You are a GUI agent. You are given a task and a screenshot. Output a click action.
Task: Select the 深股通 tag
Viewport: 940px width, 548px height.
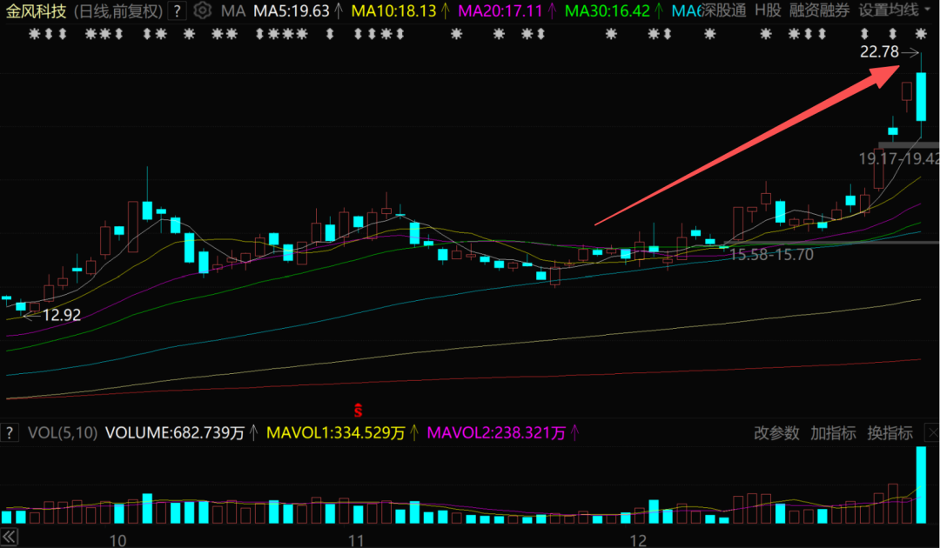[x=723, y=10]
